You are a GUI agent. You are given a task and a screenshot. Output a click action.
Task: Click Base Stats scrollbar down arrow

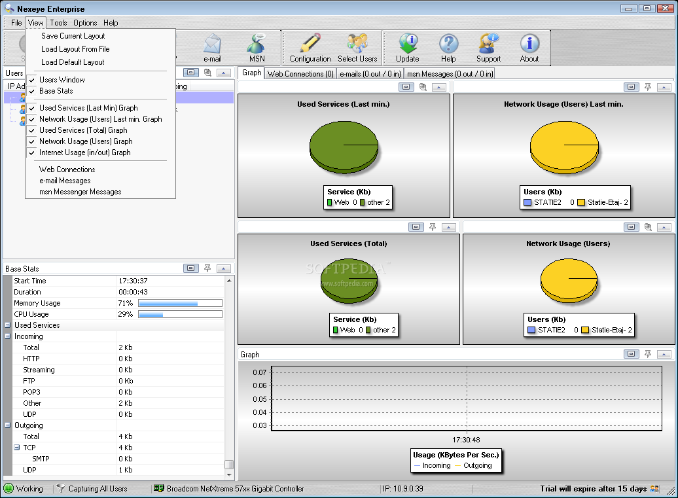(229, 474)
